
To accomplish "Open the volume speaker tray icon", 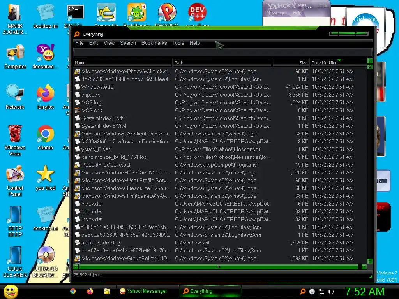I will (331, 292).
